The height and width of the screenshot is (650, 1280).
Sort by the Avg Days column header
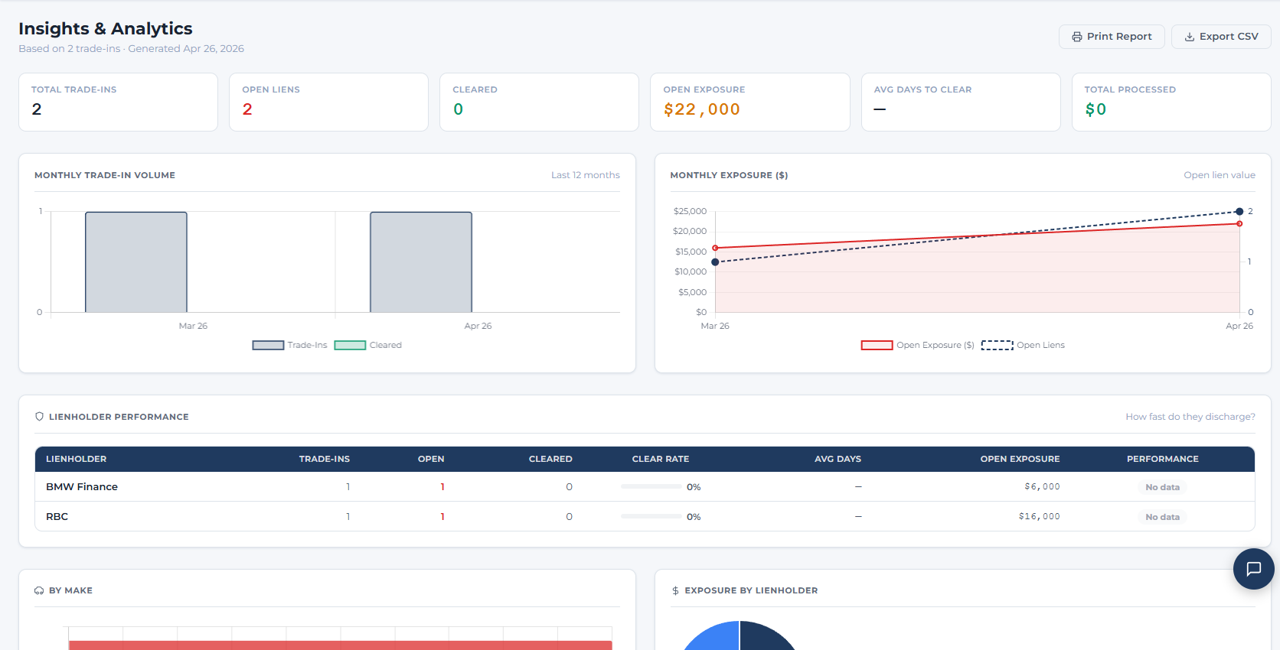838,459
